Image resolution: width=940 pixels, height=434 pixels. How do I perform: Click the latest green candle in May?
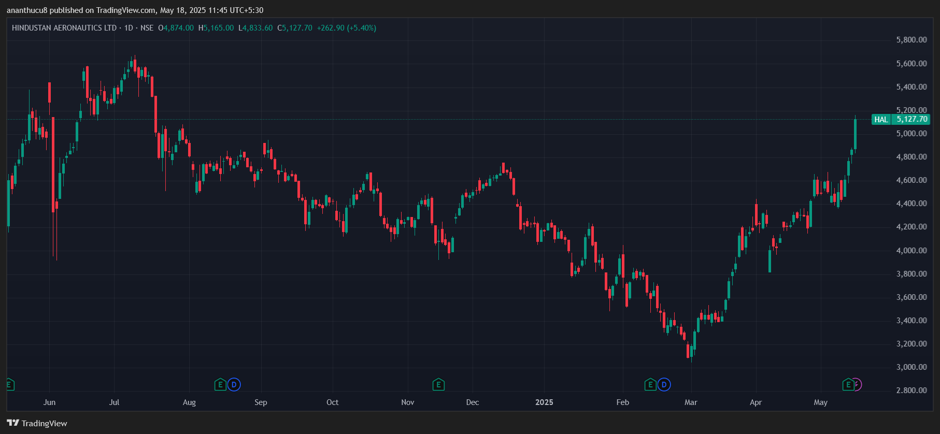(855, 135)
